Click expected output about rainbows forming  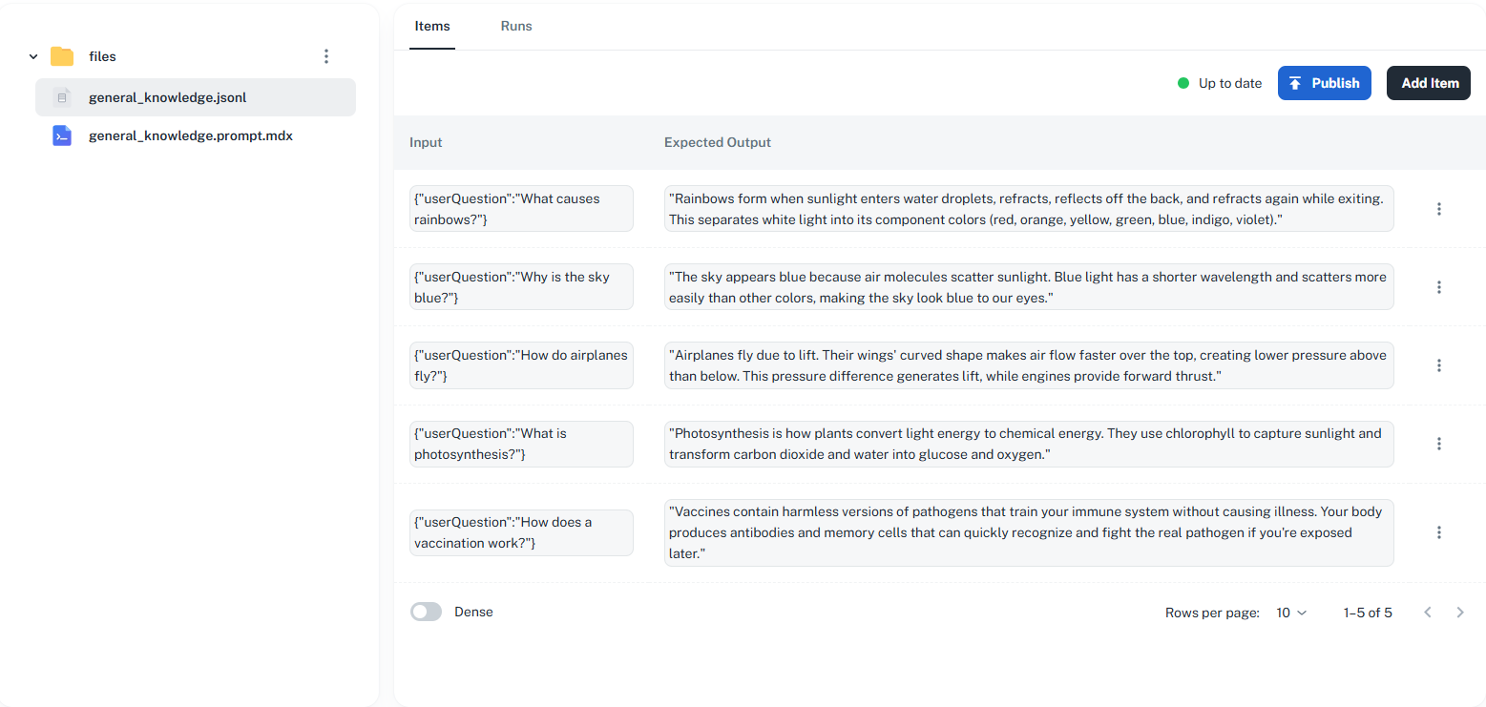tap(1029, 208)
